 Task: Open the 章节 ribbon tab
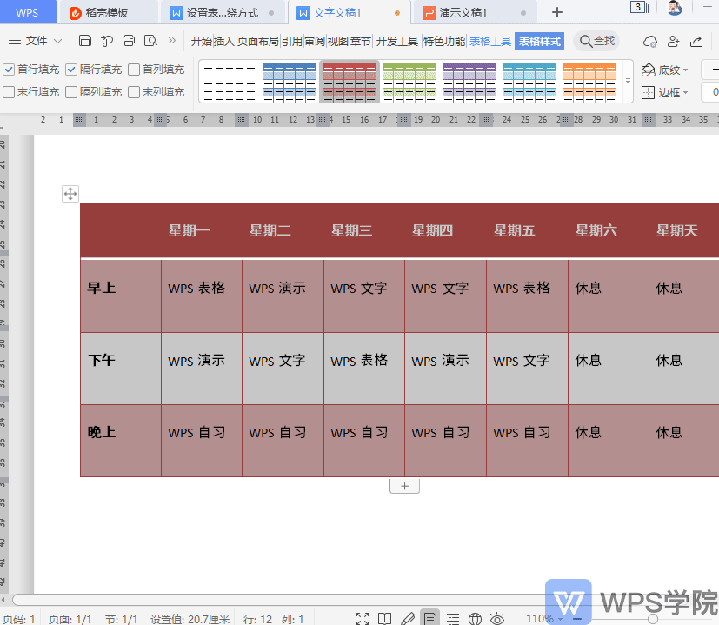point(361,41)
